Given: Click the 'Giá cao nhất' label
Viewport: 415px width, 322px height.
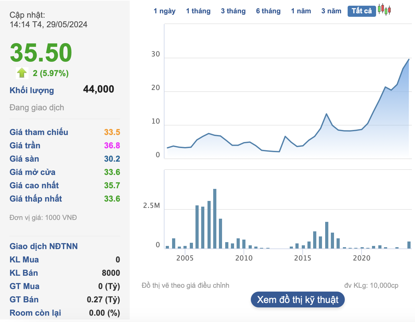Looking at the screenshot, I should point(34,185).
